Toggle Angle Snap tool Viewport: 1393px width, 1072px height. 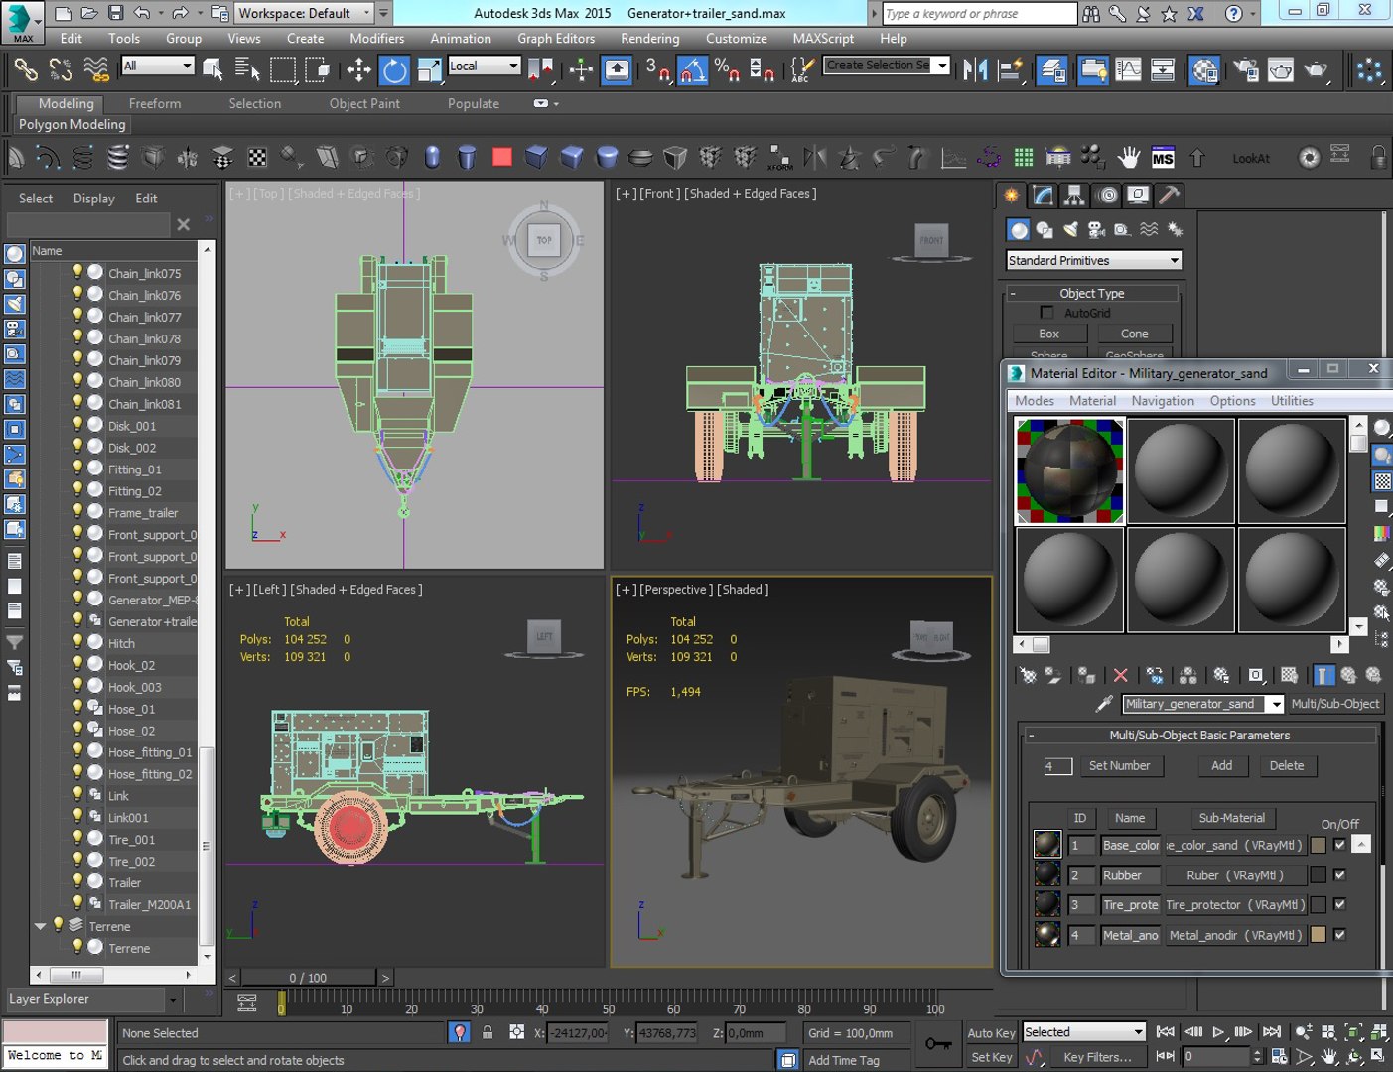(x=692, y=69)
